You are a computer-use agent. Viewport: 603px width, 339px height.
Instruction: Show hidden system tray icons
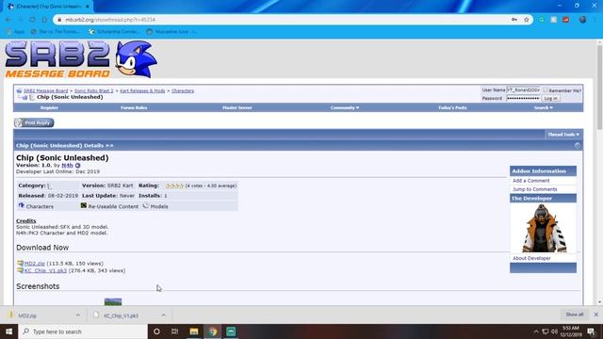point(536,331)
